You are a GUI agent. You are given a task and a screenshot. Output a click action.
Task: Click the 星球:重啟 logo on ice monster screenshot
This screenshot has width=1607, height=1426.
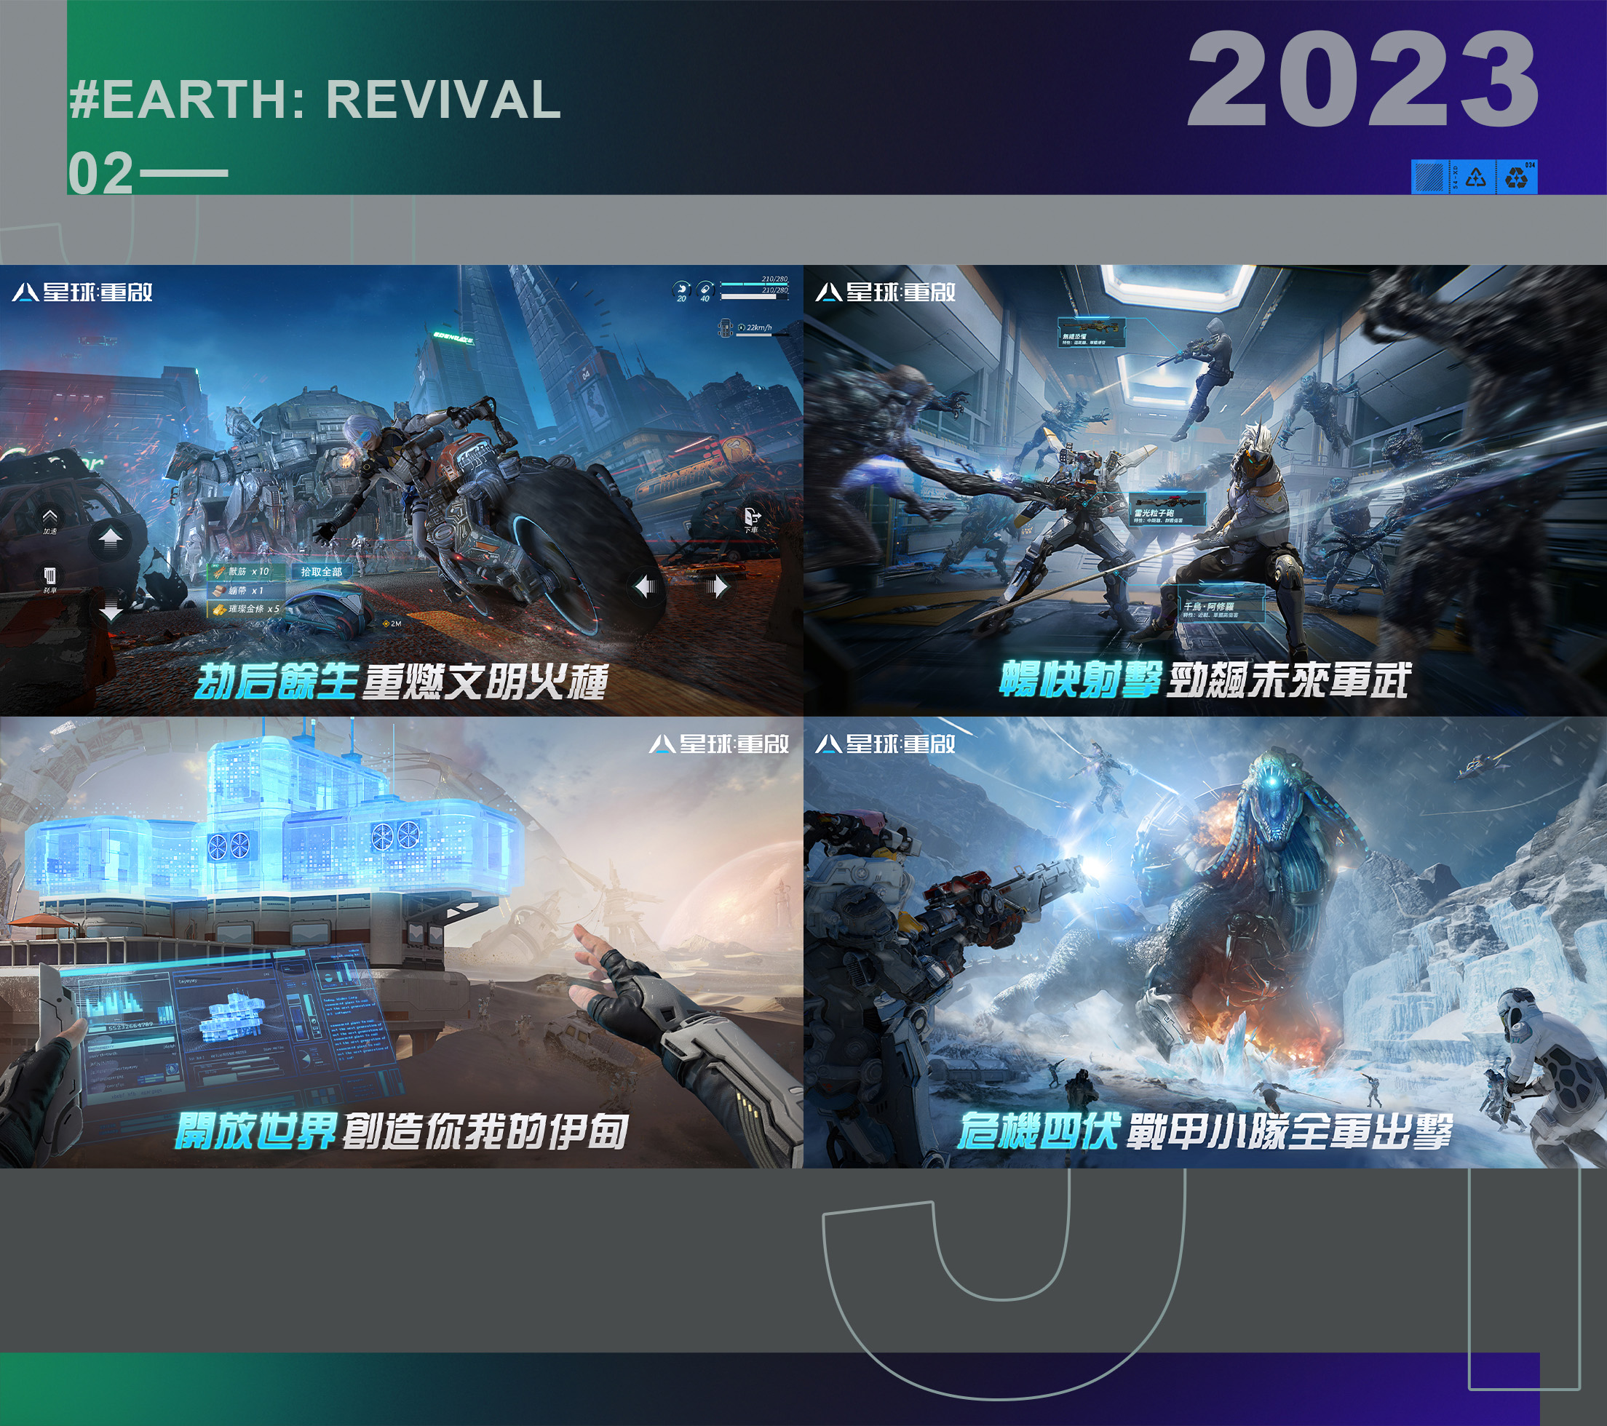coord(886,744)
